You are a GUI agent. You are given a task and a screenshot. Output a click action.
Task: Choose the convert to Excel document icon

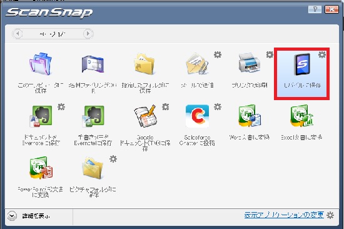(302, 116)
